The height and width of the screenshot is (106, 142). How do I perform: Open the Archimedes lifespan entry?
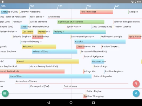(x=54, y=17)
